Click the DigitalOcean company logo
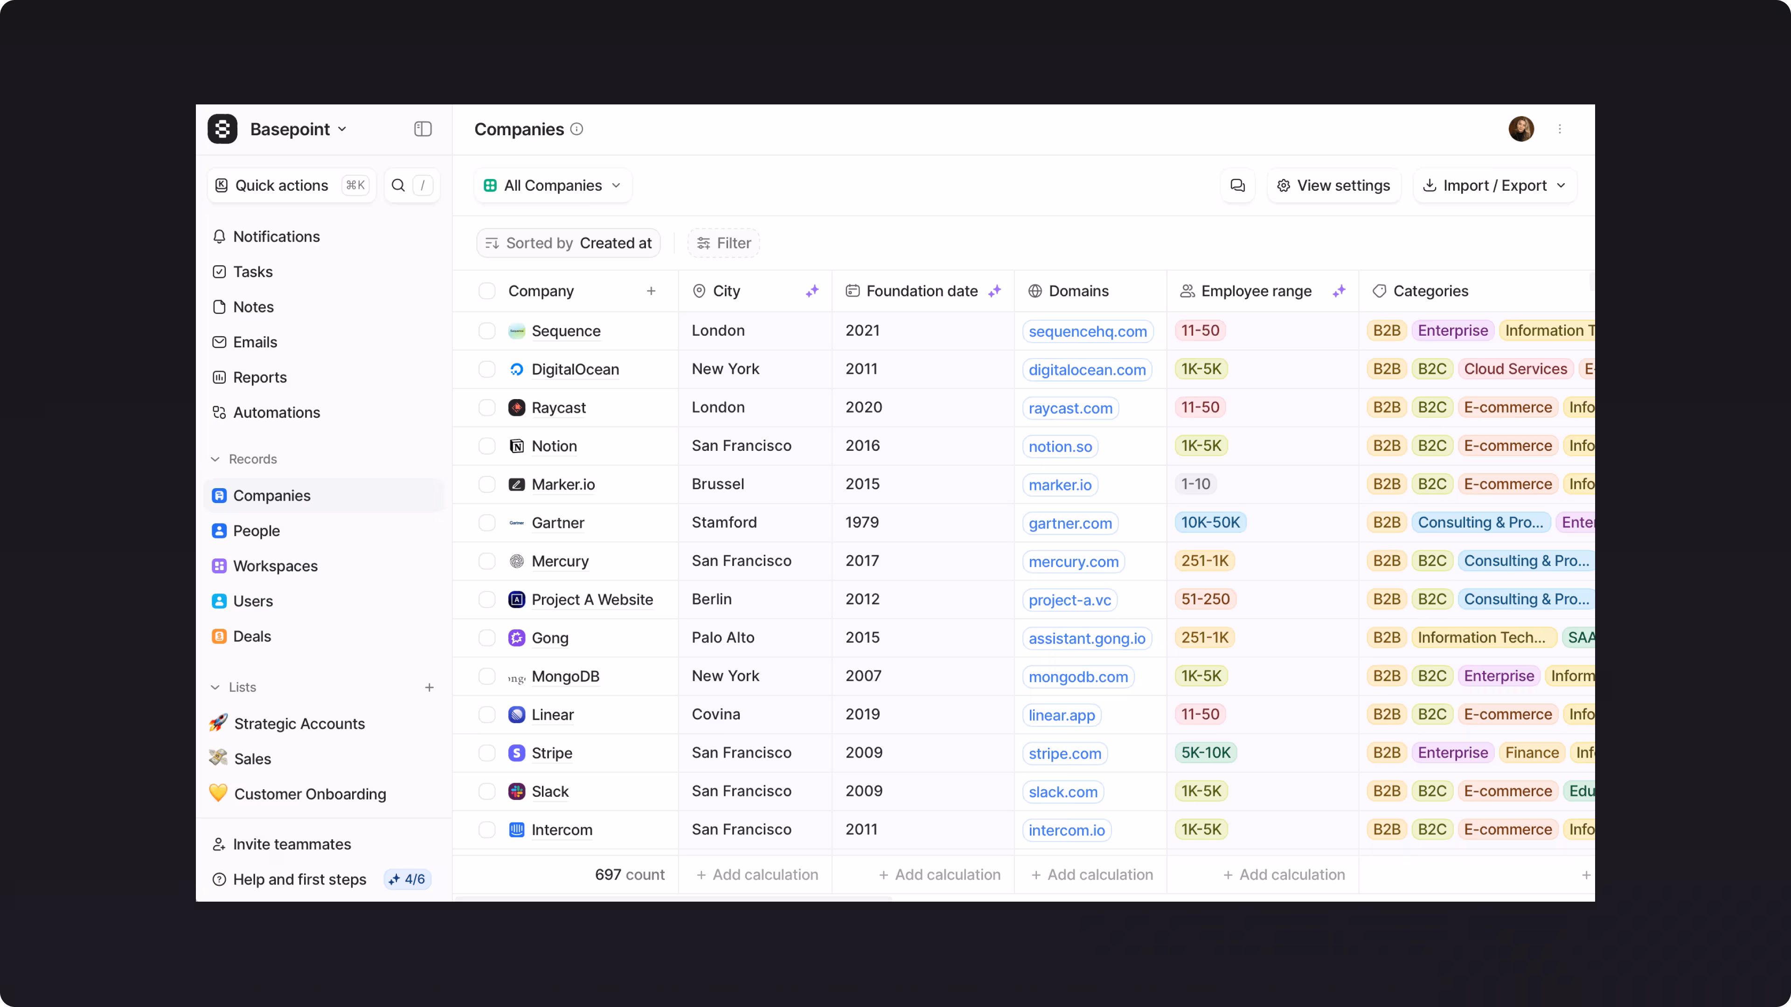This screenshot has width=1791, height=1007. click(x=517, y=369)
